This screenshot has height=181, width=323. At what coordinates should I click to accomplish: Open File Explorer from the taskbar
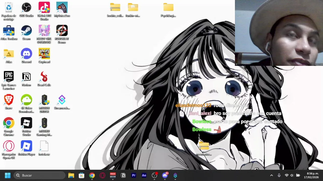[71, 175]
